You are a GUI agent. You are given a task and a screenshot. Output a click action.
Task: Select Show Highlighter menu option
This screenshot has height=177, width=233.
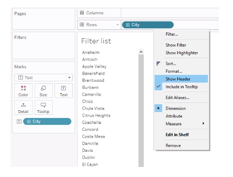click(182, 53)
